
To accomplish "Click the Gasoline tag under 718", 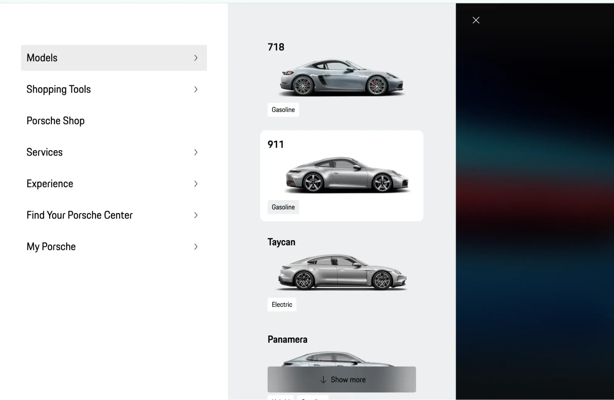I will coord(283,110).
